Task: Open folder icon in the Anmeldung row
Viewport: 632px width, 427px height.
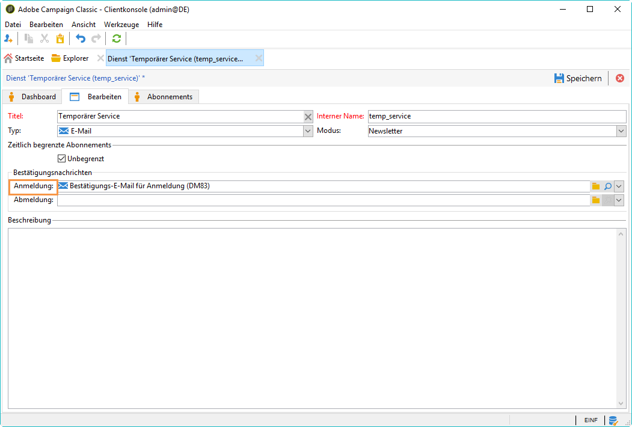Action: pyautogui.click(x=596, y=186)
